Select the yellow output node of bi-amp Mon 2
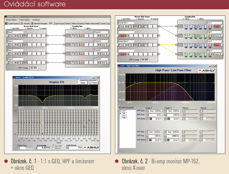Image resolution: width=229 pixels, height=174 pixels. tap(159, 45)
